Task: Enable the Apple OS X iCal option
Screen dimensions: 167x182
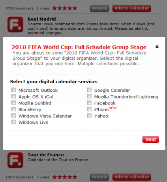Action: (13, 97)
